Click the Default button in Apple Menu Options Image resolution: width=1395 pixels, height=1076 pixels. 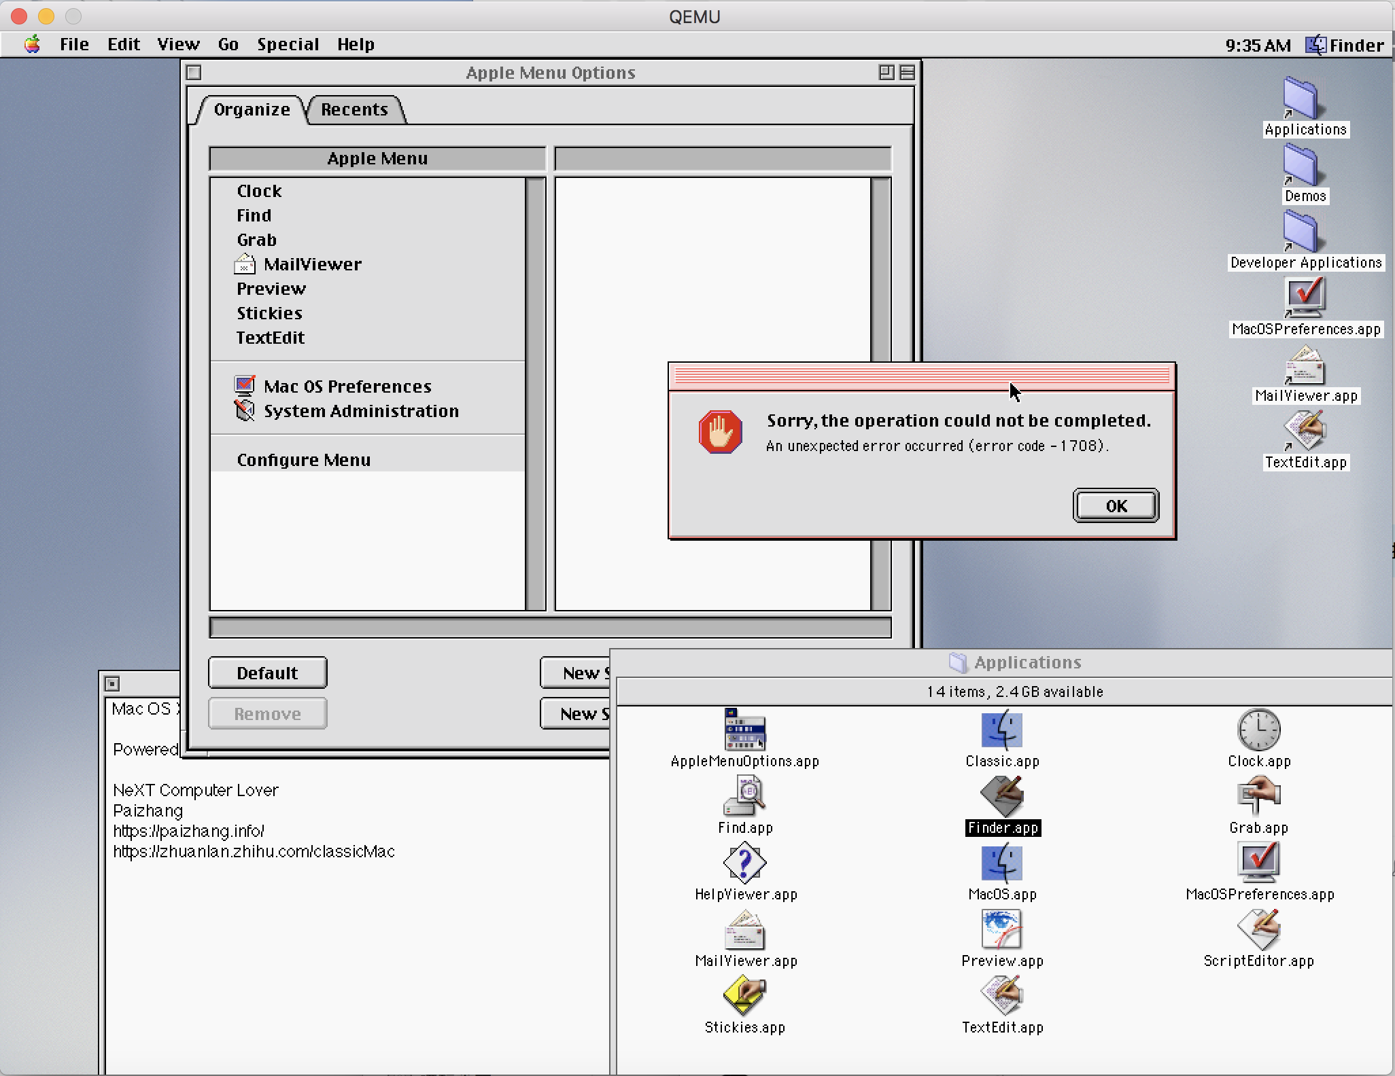coord(267,672)
